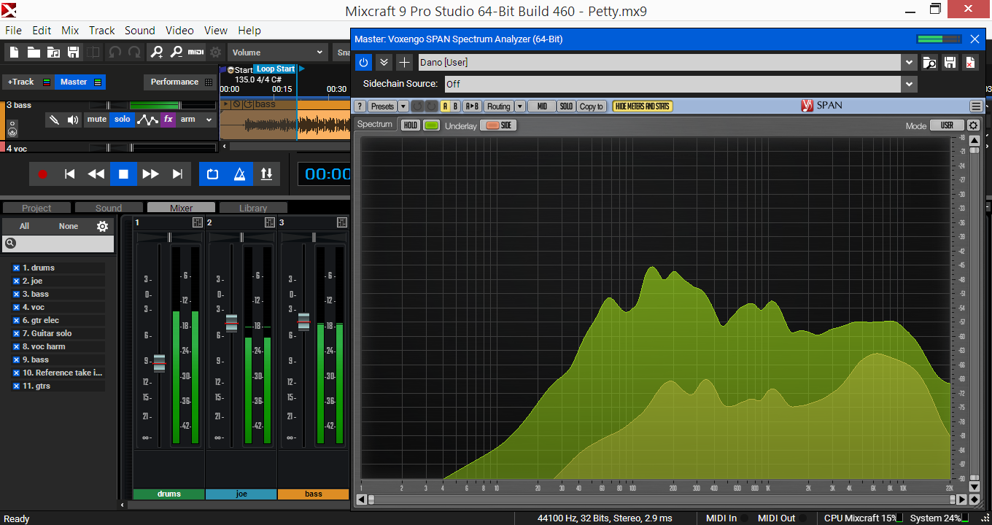Save the plugin preset with the disk icon
Image resolution: width=992 pixels, height=525 pixels.
tap(950, 63)
